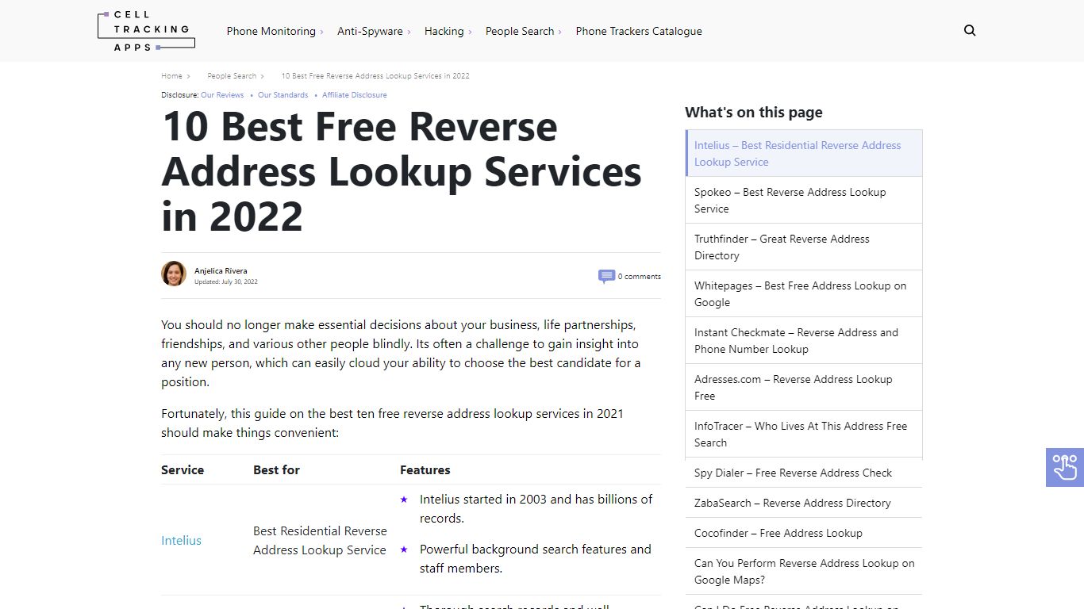The width and height of the screenshot is (1084, 609).
Task: Go to Cell Tracking Apps logo home
Action: click(146, 31)
